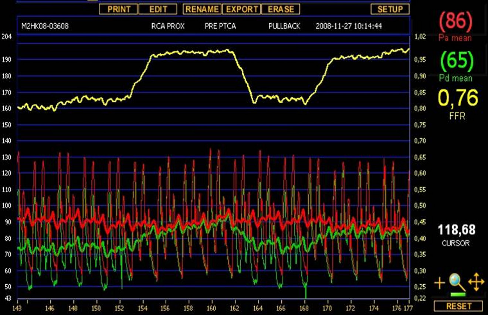Select the crosshair cursor tool

pyautogui.click(x=439, y=283)
